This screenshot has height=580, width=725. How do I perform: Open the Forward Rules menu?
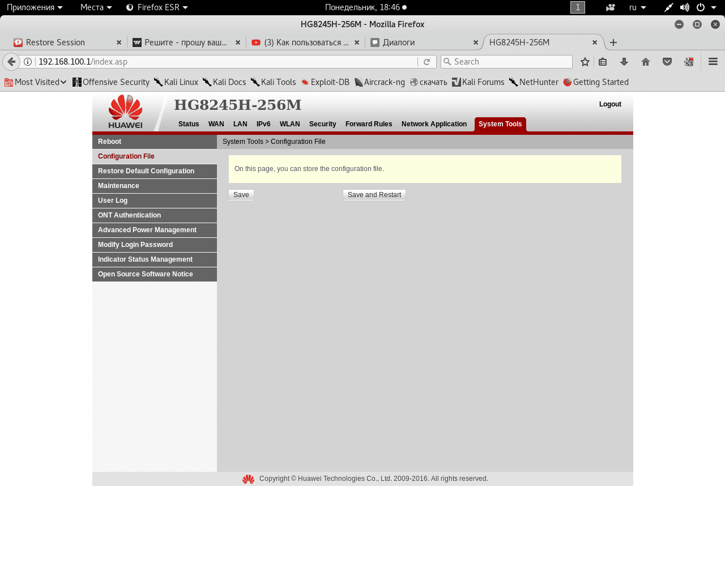click(x=369, y=124)
